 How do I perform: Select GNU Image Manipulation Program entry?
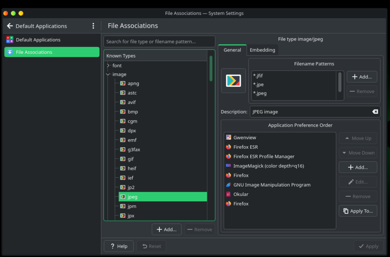(272, 185)
